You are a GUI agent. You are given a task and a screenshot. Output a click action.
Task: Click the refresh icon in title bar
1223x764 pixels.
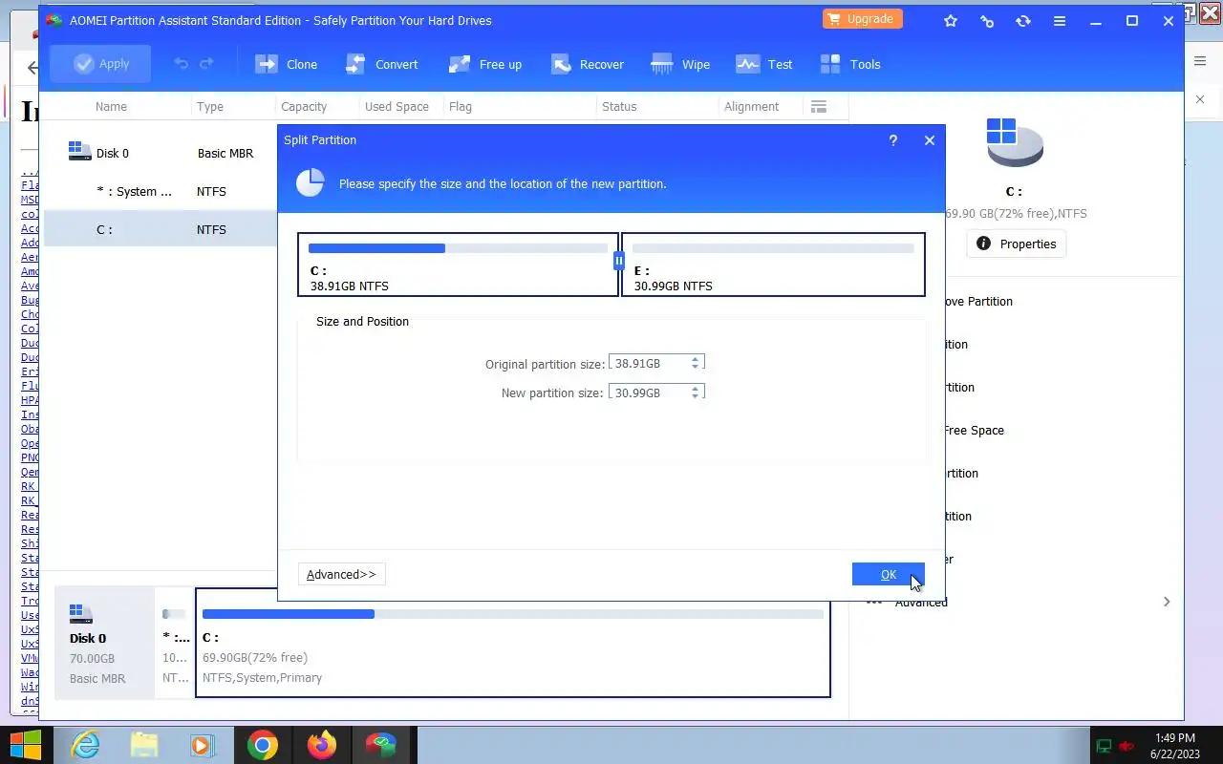1023,20
